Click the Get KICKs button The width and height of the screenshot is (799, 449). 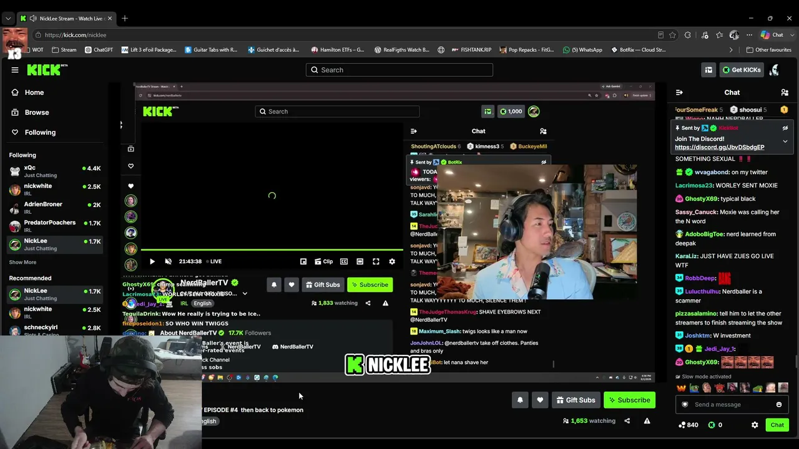pyautogui.click(x=742, y=70)
